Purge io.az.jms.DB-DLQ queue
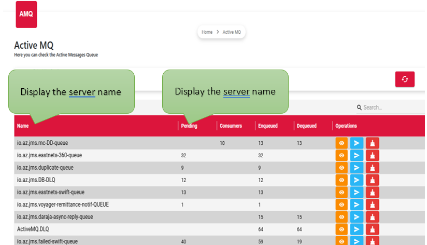Screen dimensions: 427x245 372,180
